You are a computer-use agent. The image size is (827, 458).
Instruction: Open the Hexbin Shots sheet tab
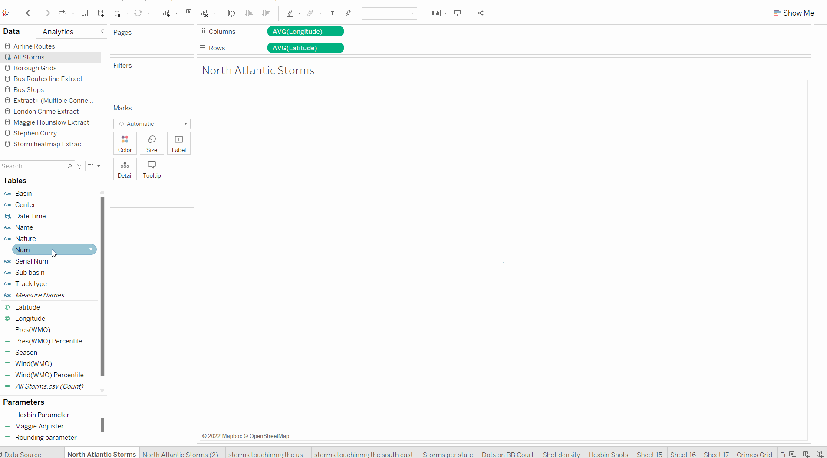608,455
